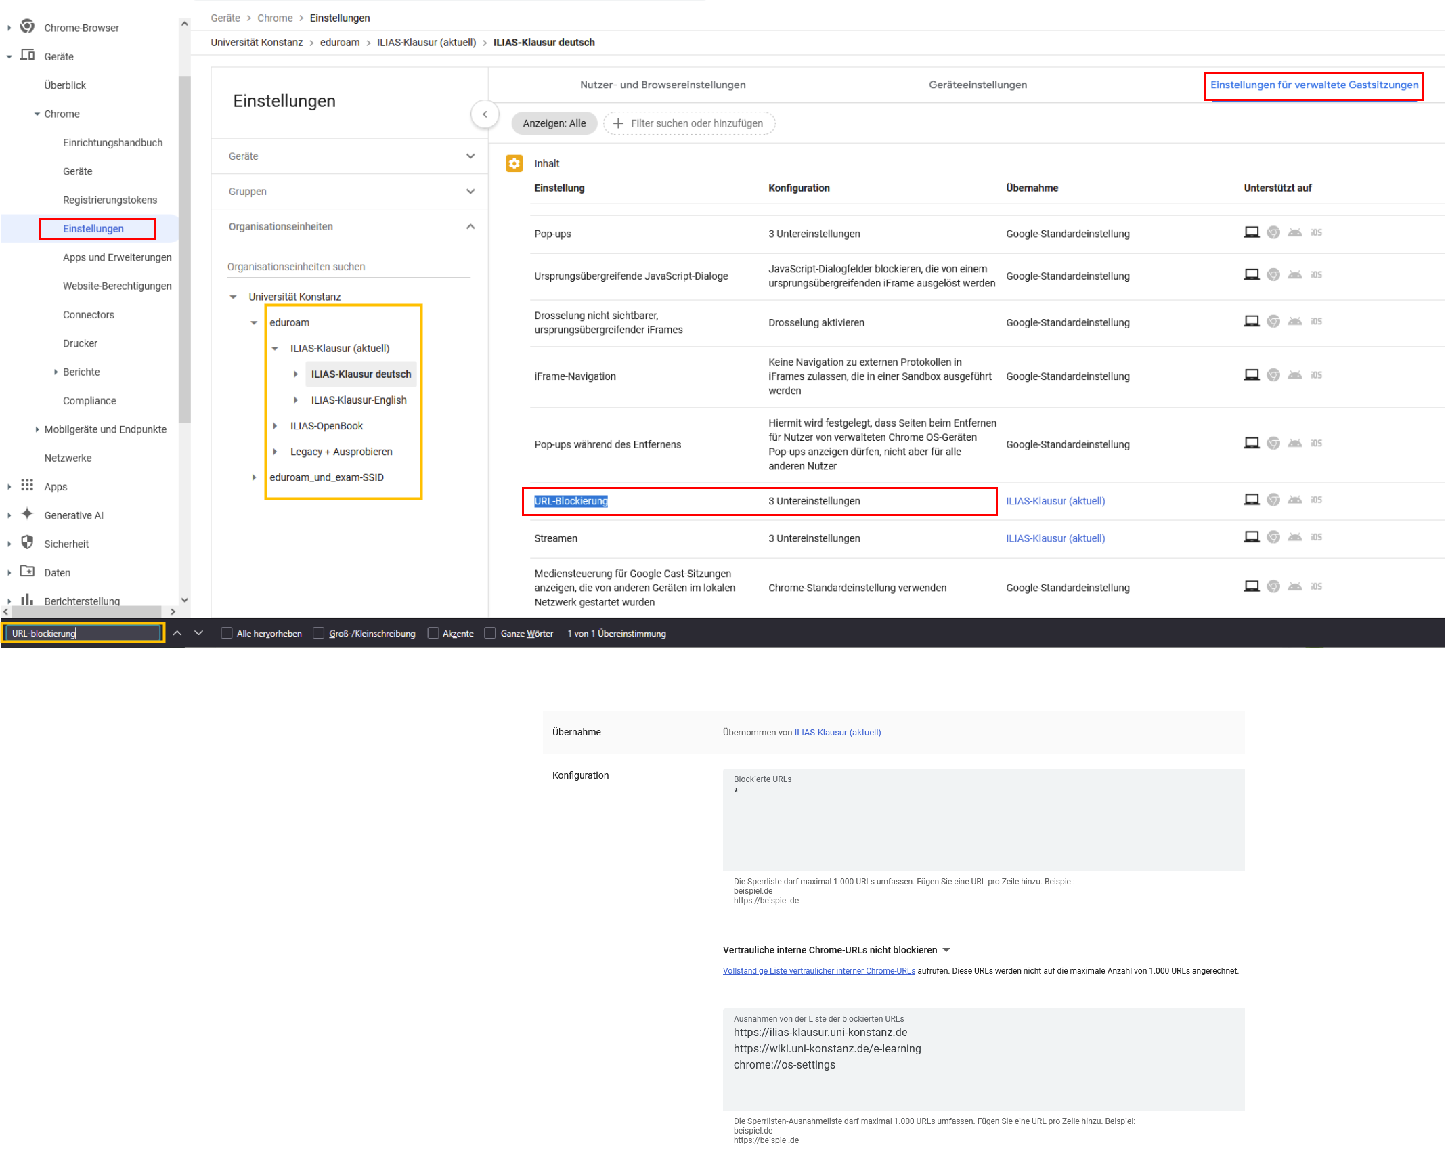Click the Organisationseinheiten suchen field
The width and height of the screenshot is (1446, 1164).
349,267
